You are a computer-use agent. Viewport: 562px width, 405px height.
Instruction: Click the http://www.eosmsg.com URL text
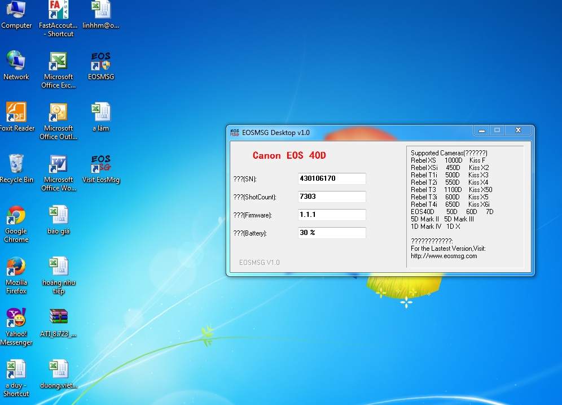444,256
